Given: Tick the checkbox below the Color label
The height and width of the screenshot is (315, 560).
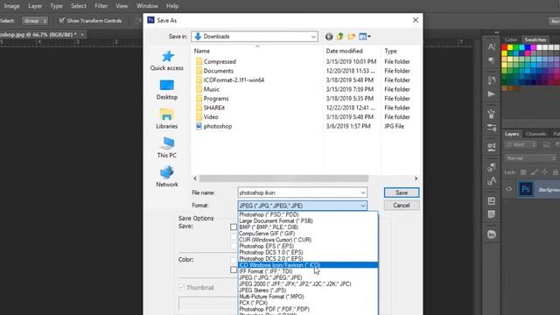Looking at the screenshot, I should [x=234, y=269].
